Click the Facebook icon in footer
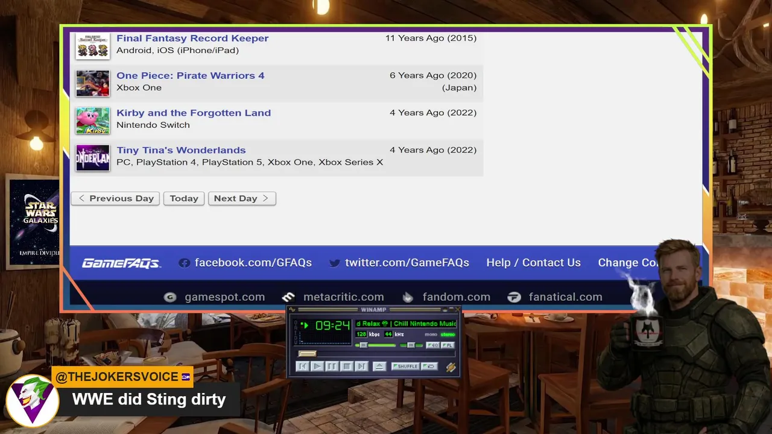 [x=185, y=263]
